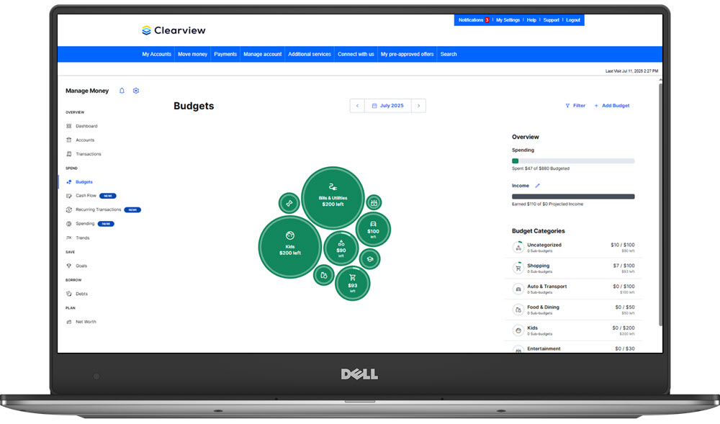
Task: Switch to the My Accounts menu
Action: point(157,53)
